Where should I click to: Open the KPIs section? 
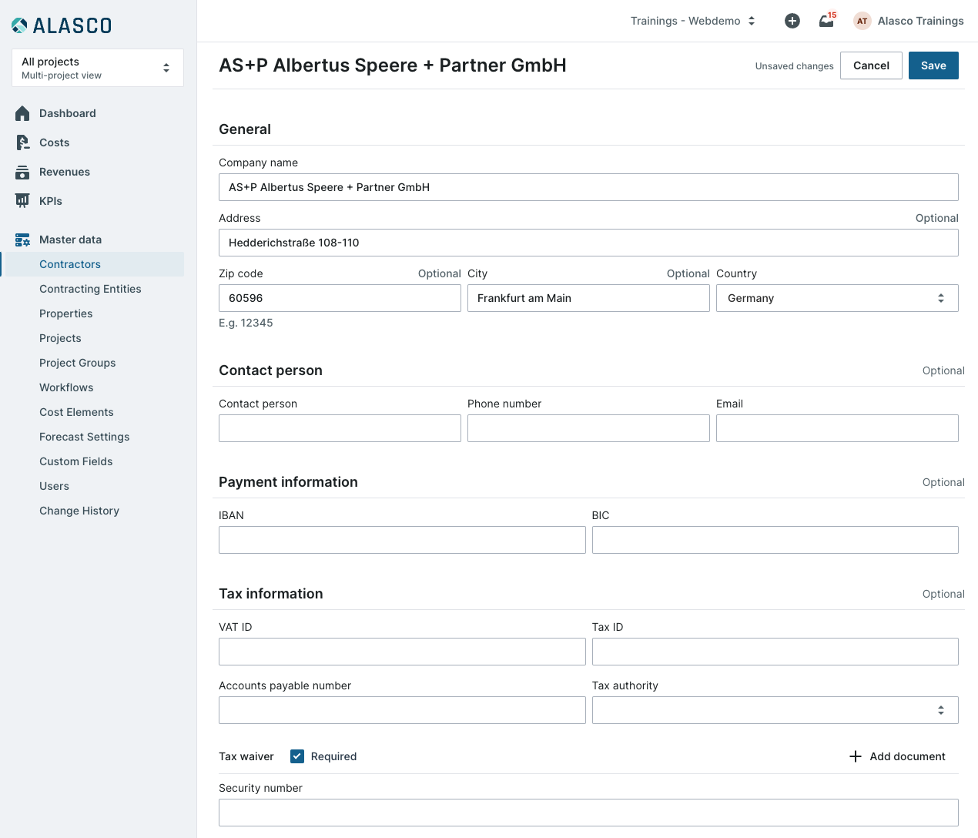(x=51, y=201)
